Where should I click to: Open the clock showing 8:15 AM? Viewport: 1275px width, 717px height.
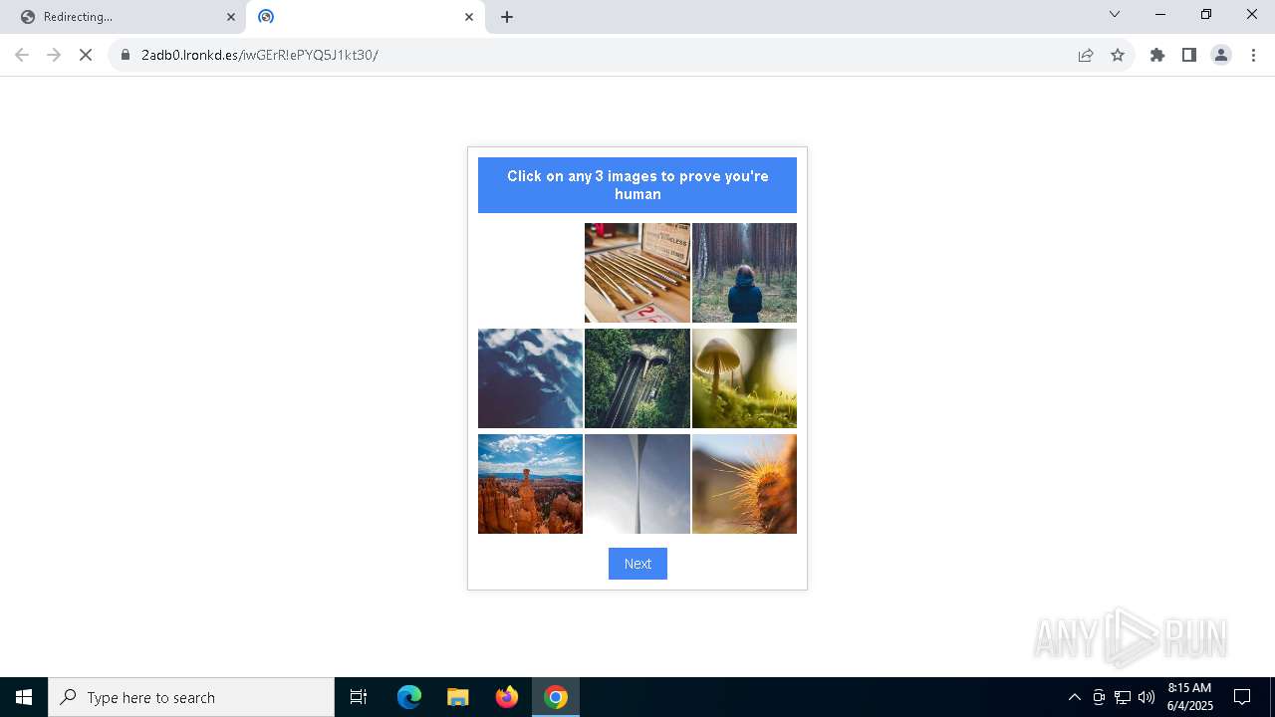(x=1189, y=697)
